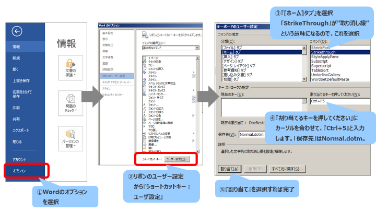This screenshot has width=376, height=212.
Task: Open the バージョンの管理 button
Action: 70,138
